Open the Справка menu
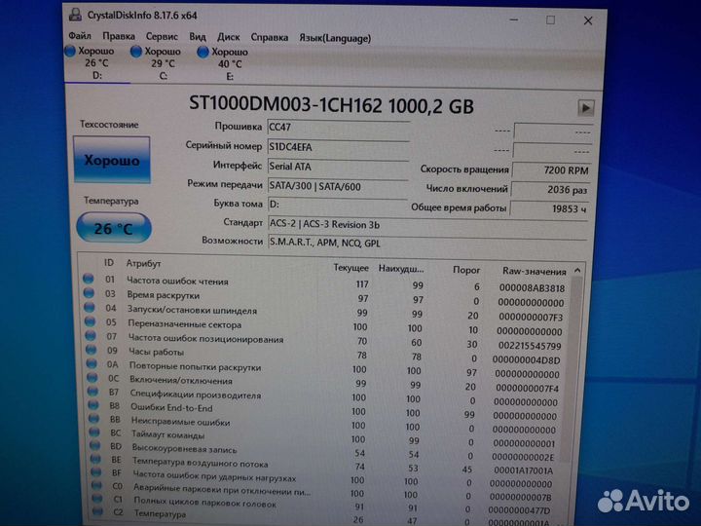Image resolution: width=701 pixels, height=526 pixels. tap(269, 38)
